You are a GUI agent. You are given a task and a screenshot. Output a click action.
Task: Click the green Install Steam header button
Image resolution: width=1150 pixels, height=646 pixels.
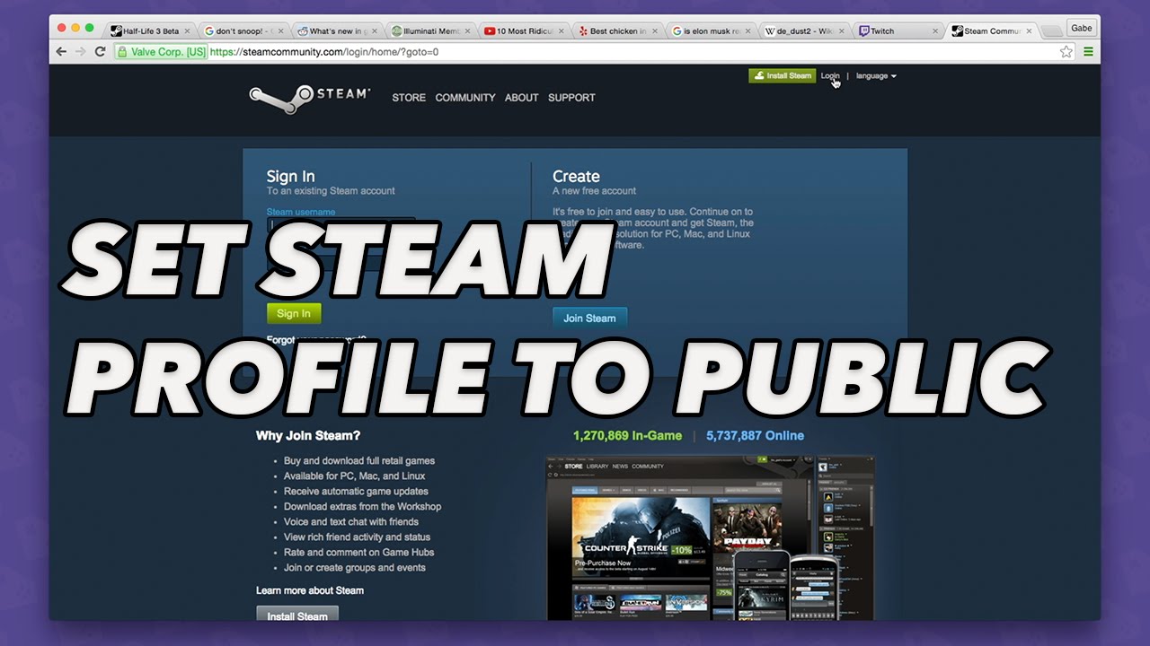782,76
